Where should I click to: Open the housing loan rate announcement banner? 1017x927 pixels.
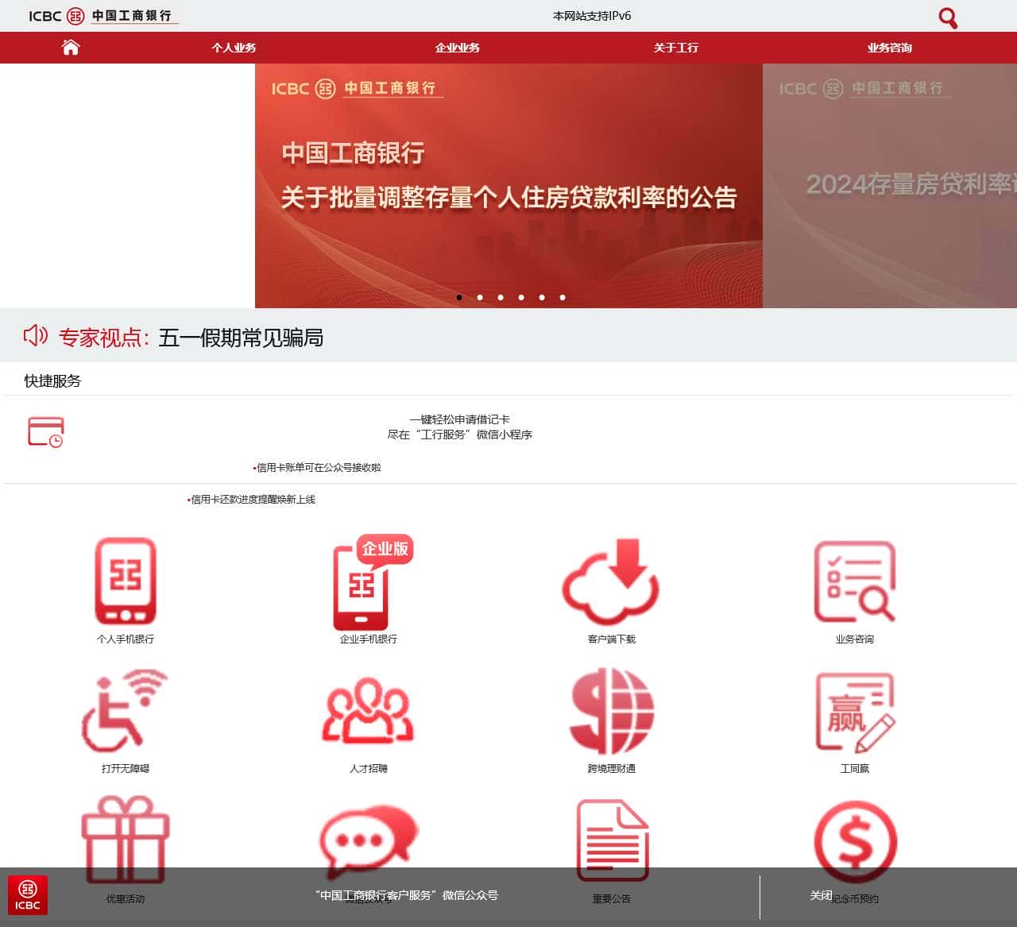(x=508, y=186)
